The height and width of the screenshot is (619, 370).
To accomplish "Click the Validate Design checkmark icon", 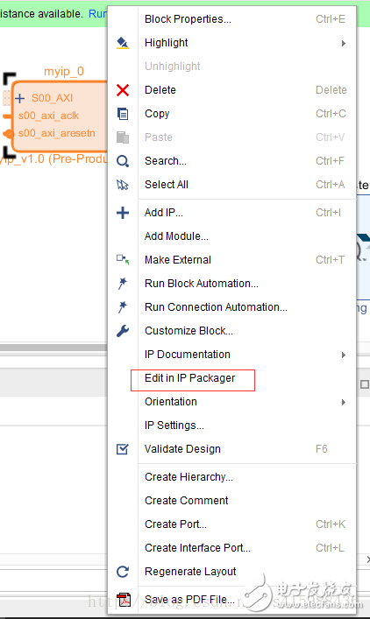I will [x=123, y=449].
